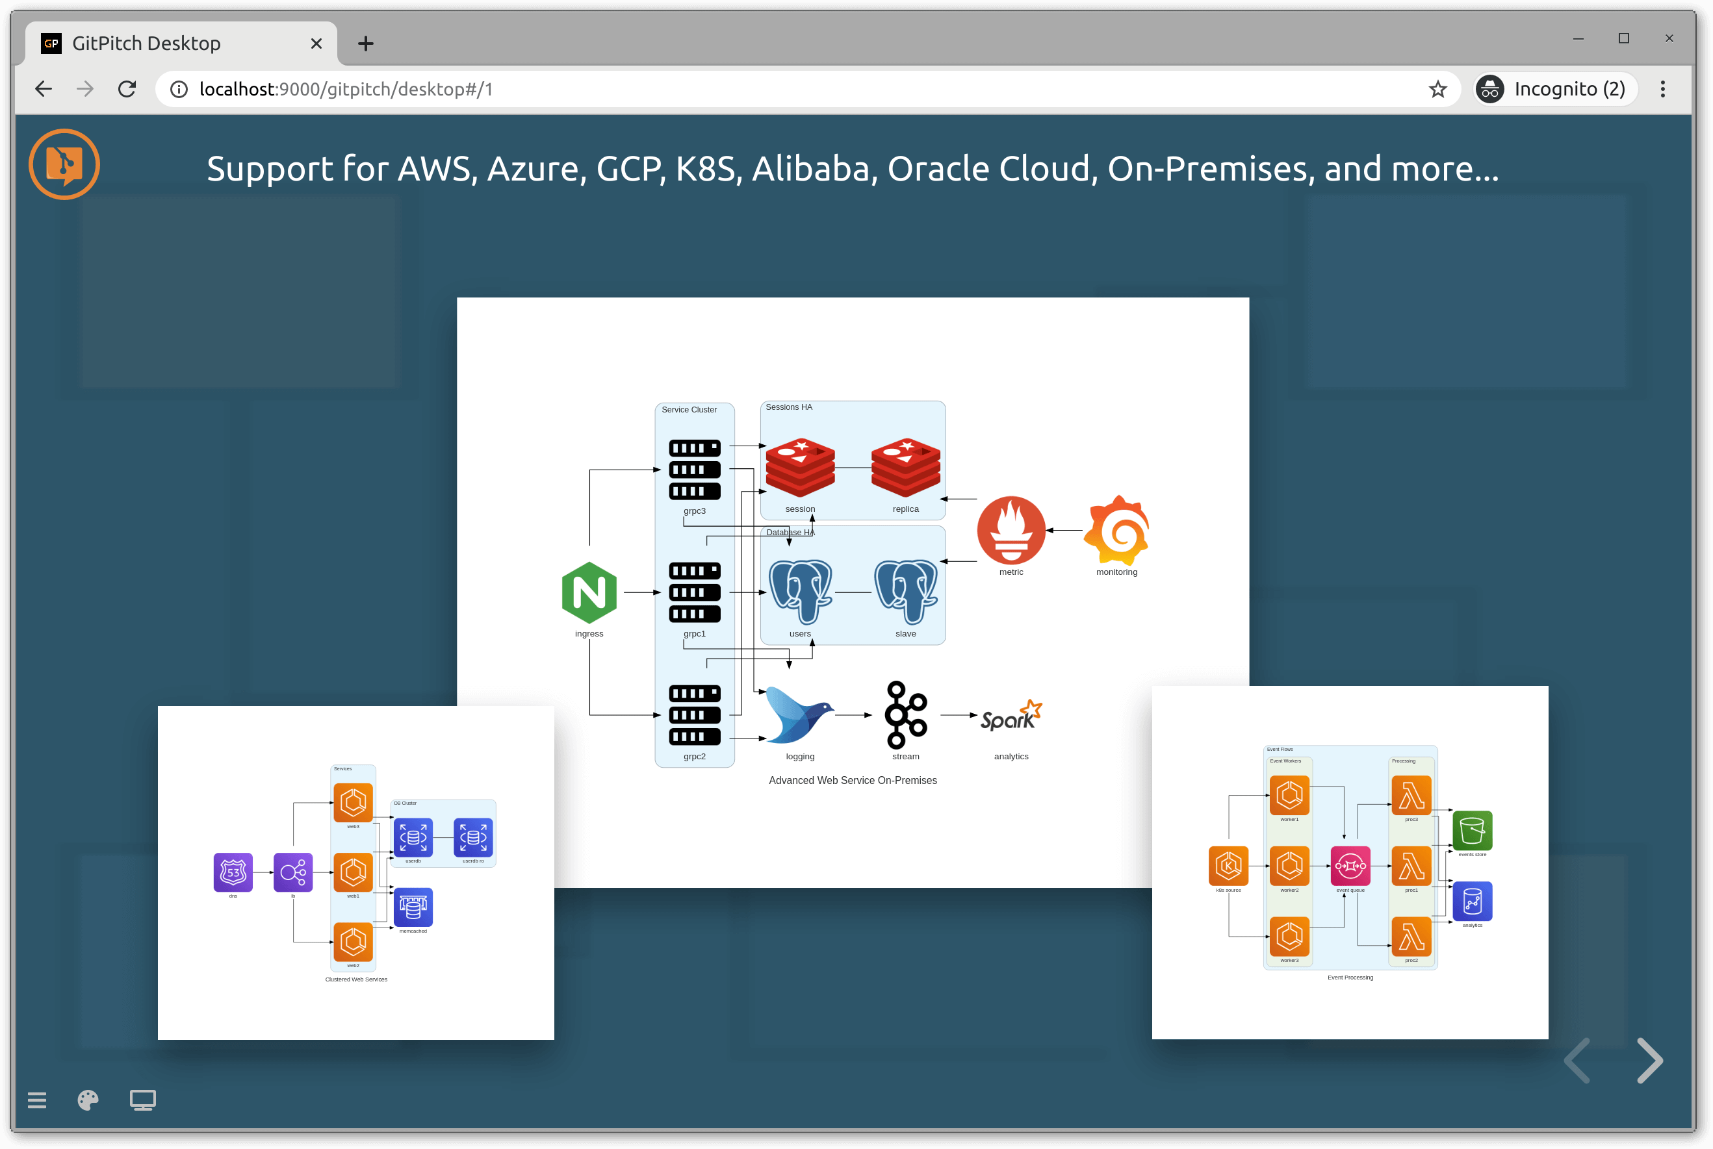Click 'Clustered Web Services' caption
This screenshot has width=1713, height=1149.
click(356, 979)
